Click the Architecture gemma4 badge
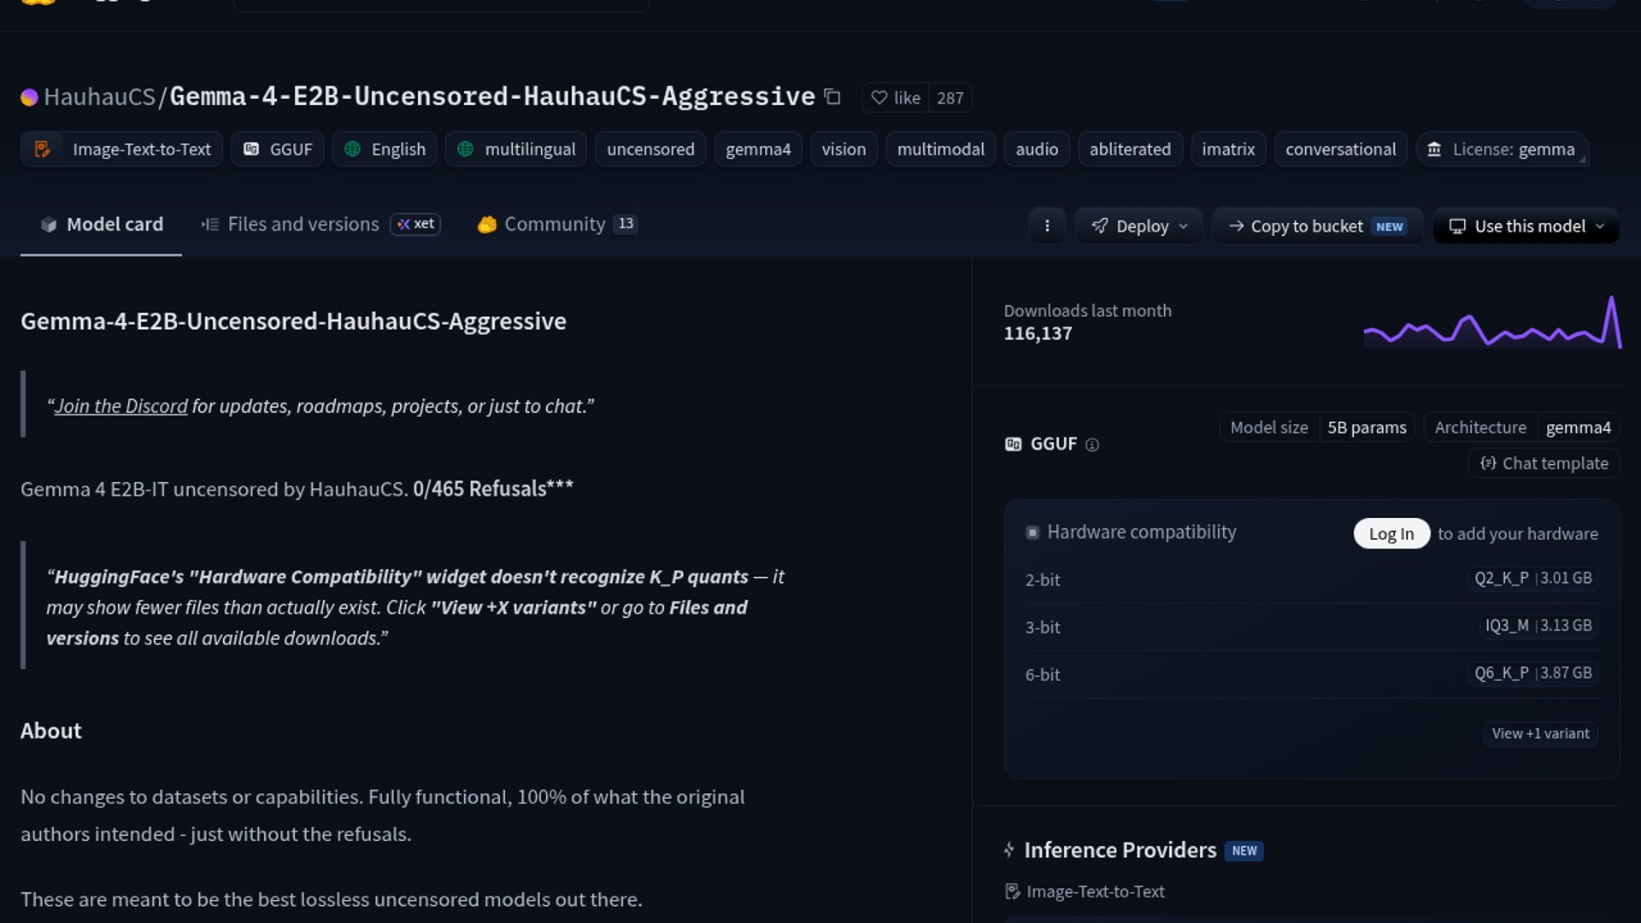 (x=1521, y=427)
